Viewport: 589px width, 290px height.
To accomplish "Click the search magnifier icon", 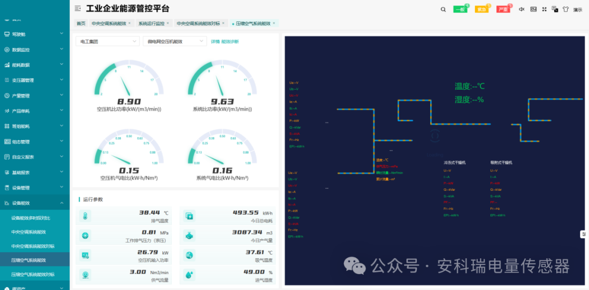I will pyautogui.click(x=443, y=9).
